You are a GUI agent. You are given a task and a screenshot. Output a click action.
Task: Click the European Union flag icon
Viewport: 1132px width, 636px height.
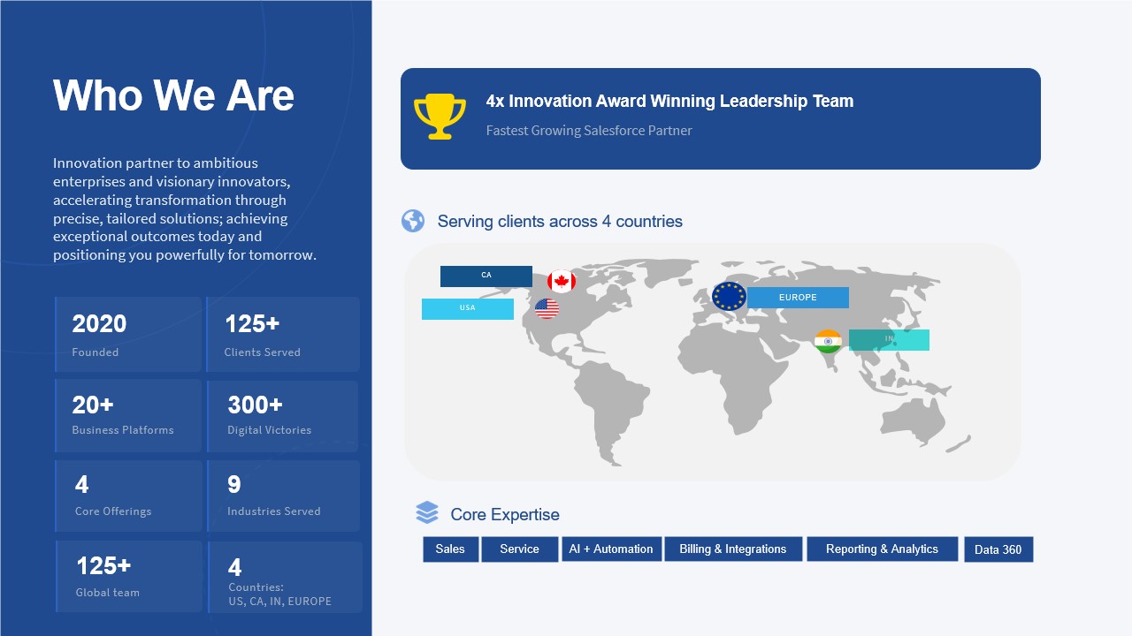point(729,297)
